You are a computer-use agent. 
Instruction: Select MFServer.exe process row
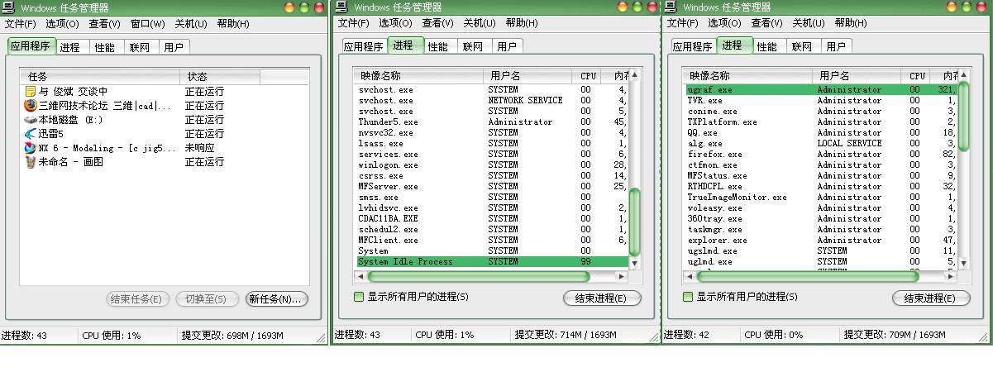point(491,186)
